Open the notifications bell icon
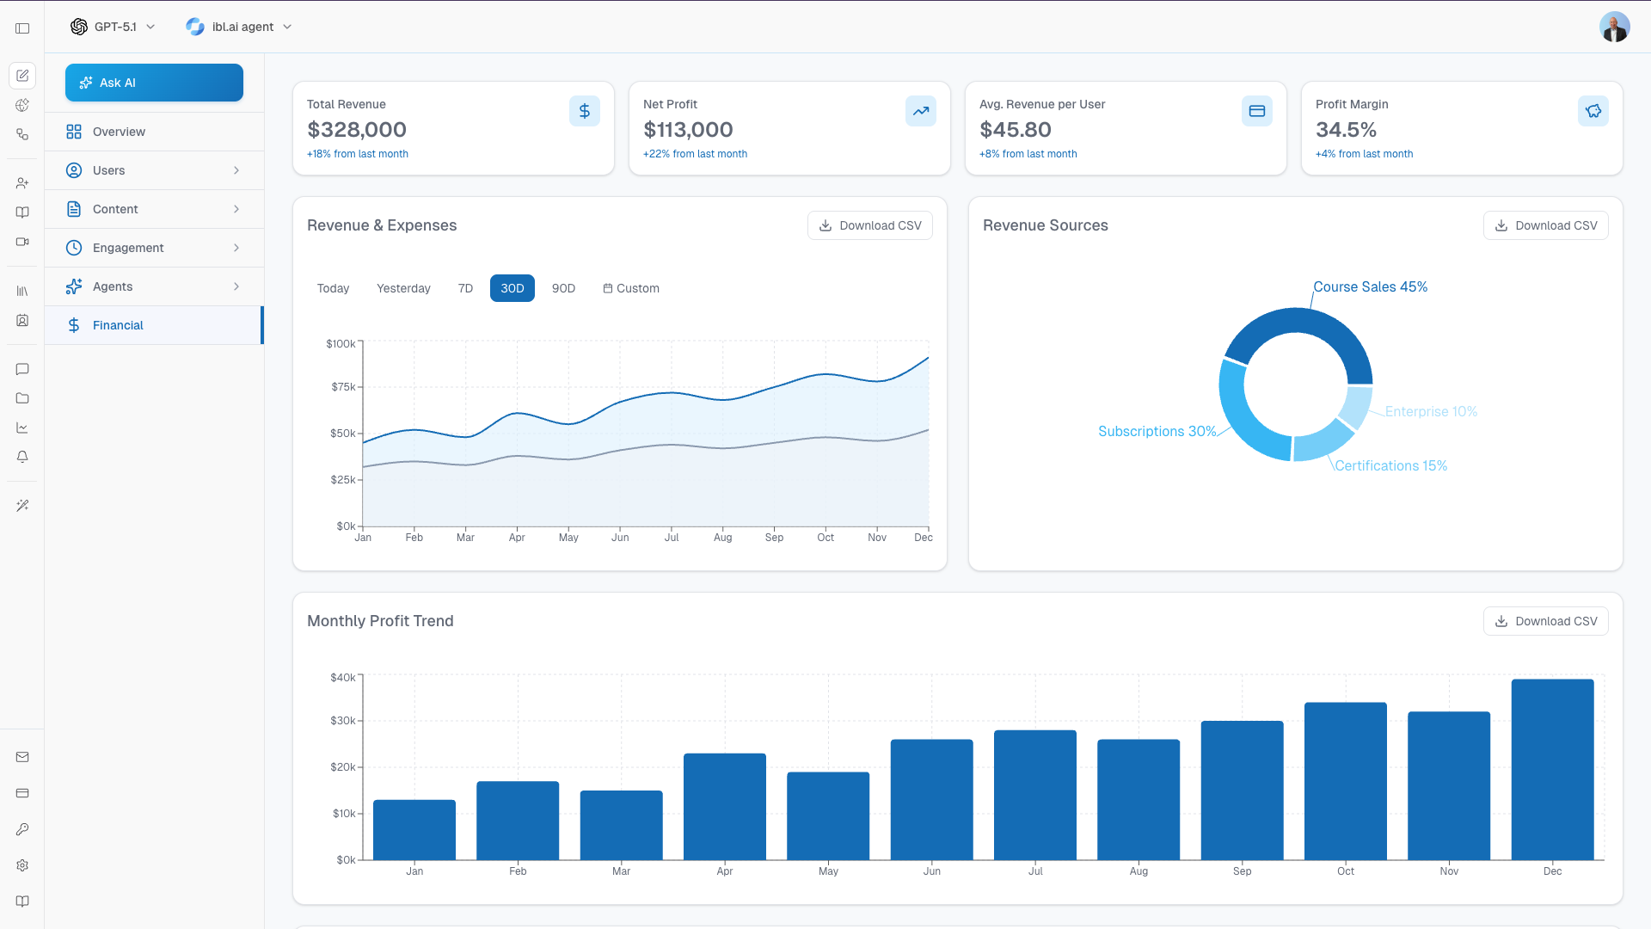The width and height of the screenshot is (1651, 929). [x=22, y=457]
